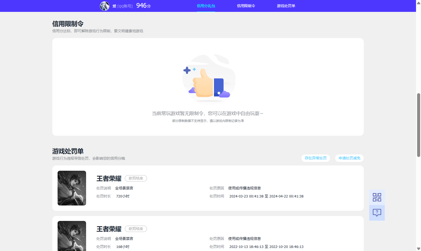421x251 pixels.
Task: Click the 王者荣耀 title in the first penalty record
Action: click(109, 178)
